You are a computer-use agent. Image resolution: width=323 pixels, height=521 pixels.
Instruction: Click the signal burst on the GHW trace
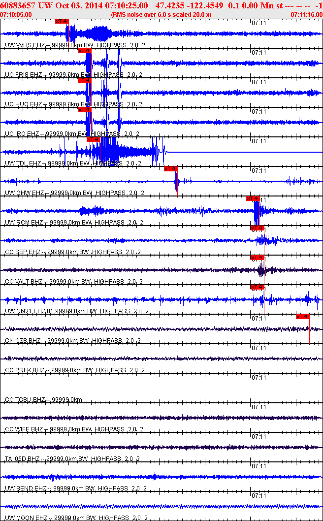[177, 182]
